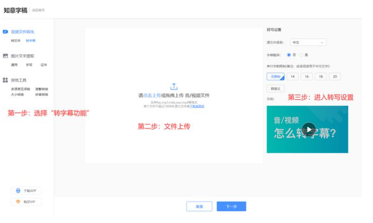
Task: Click the 音频文件转化 video camera icon
Action: (x=5, y=32)
